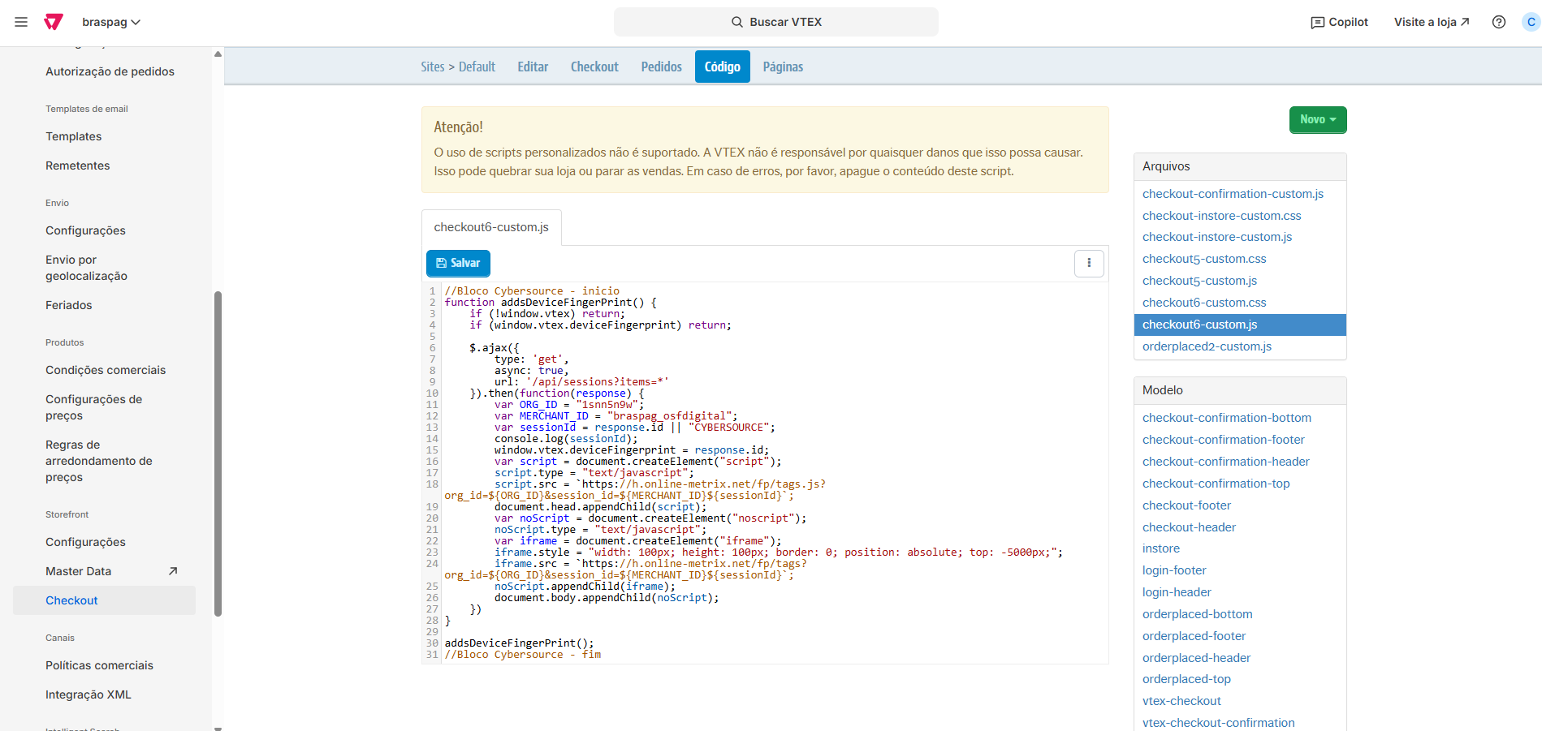
Task: Visit the store via Visite a loja
Action: pos(1432,22)
